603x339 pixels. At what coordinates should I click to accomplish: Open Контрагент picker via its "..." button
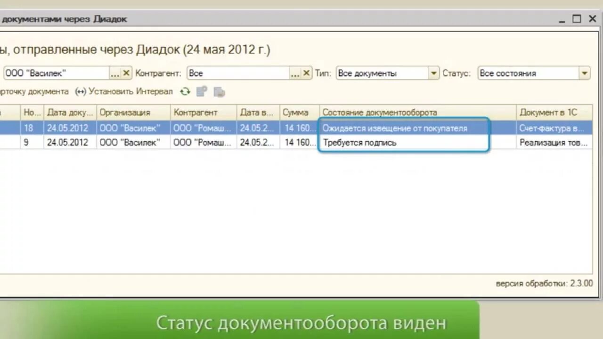(x=295, y=73)
